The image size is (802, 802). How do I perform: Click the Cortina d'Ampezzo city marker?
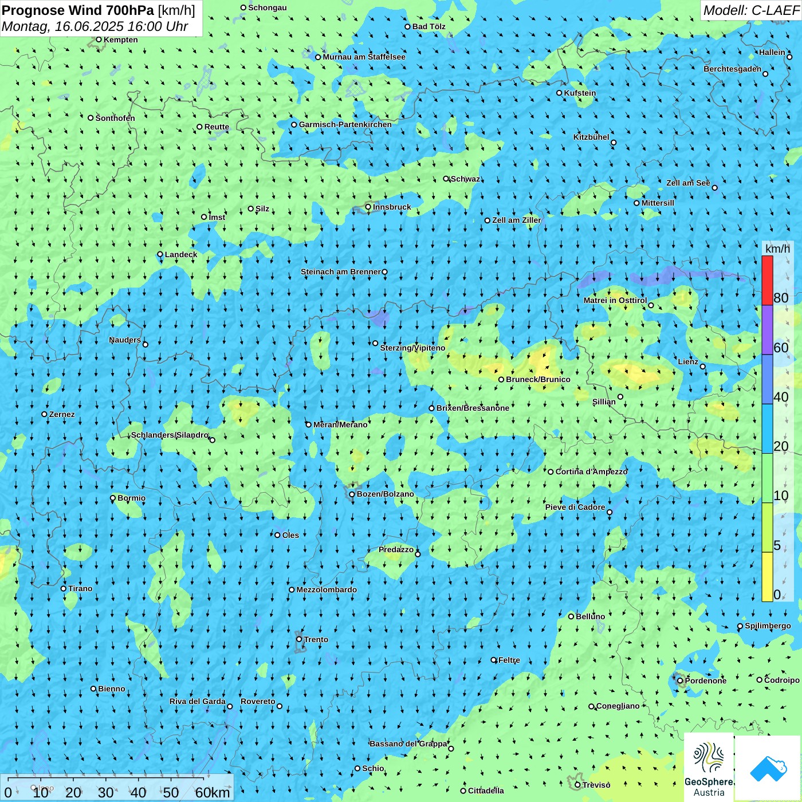click(x=551, y=472)
